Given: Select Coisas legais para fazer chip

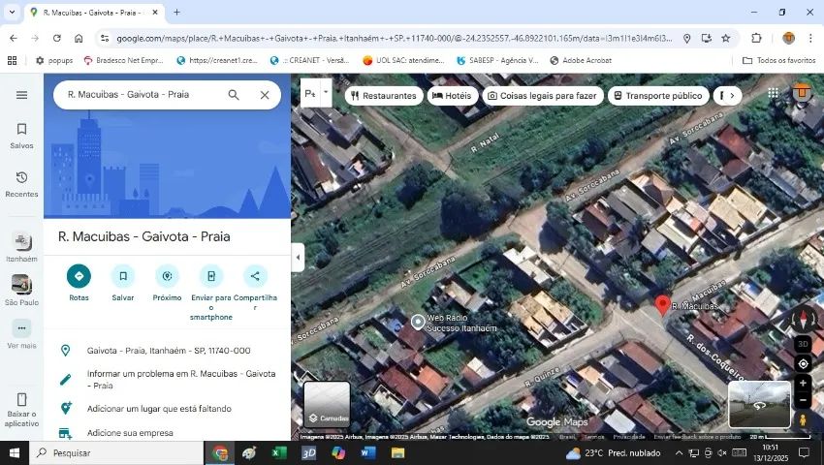Looking at the screenshot, I should point(543,96).
